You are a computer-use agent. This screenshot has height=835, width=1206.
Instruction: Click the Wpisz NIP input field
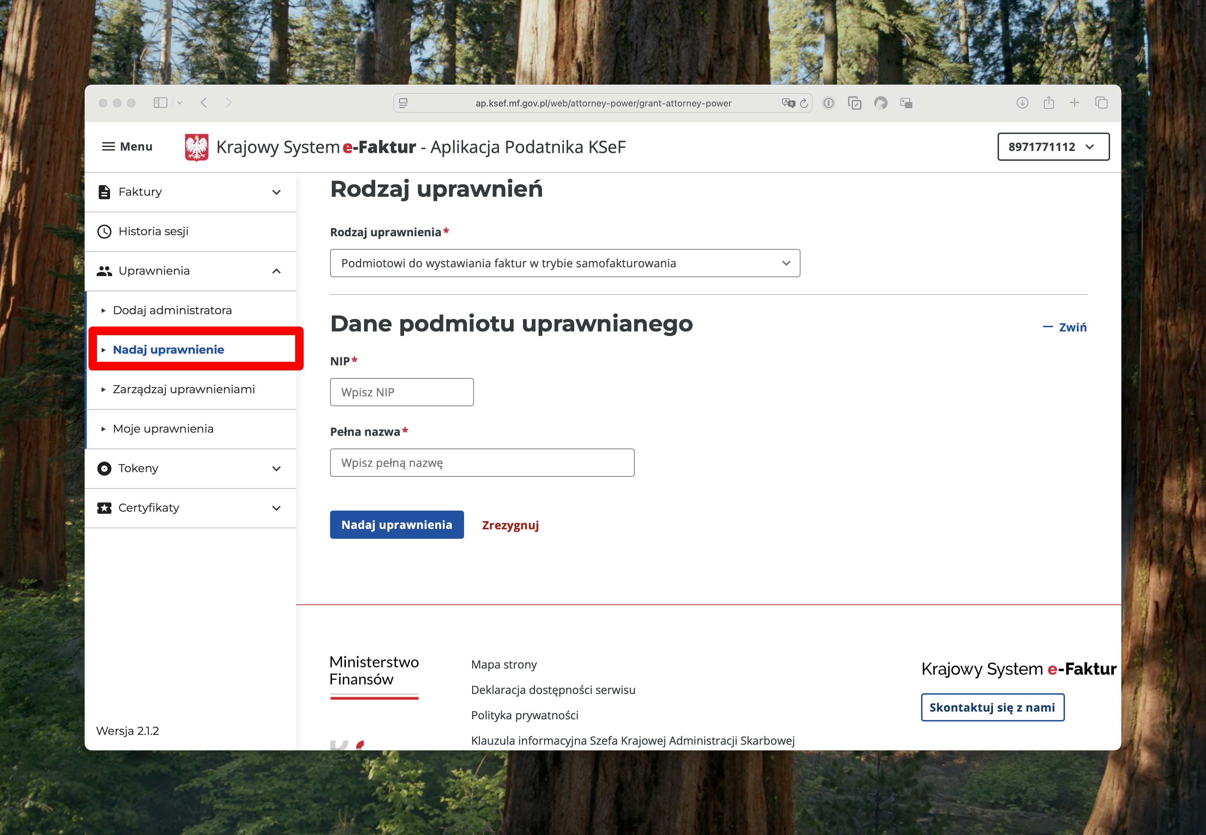pyautogui.click(x=401, y=392)
